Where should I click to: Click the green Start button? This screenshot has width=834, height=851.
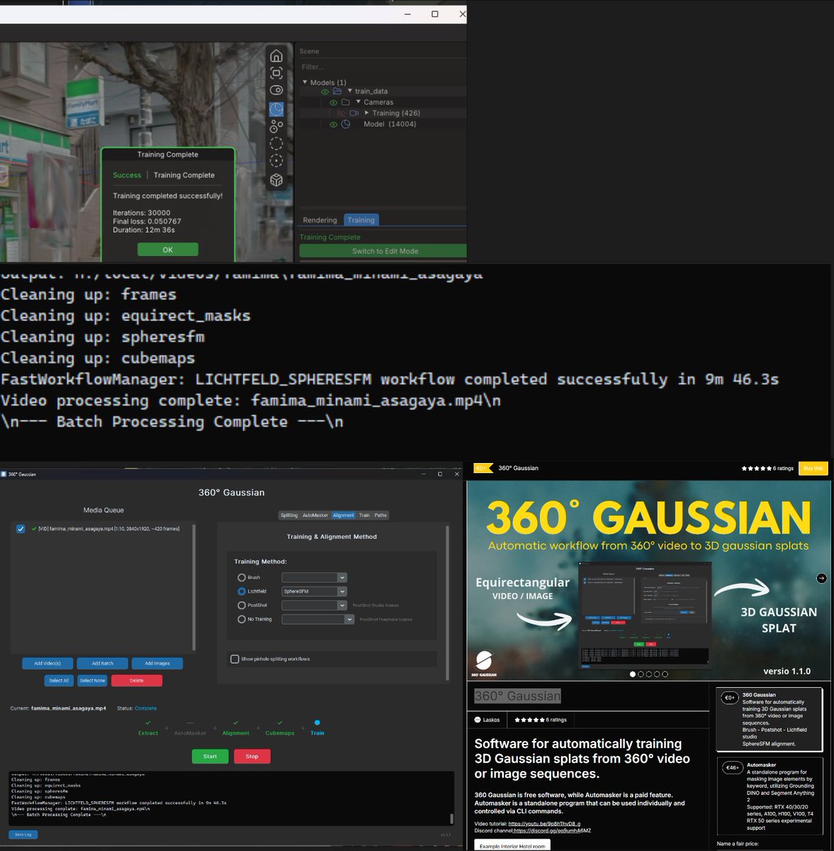[x=210, y=757]
